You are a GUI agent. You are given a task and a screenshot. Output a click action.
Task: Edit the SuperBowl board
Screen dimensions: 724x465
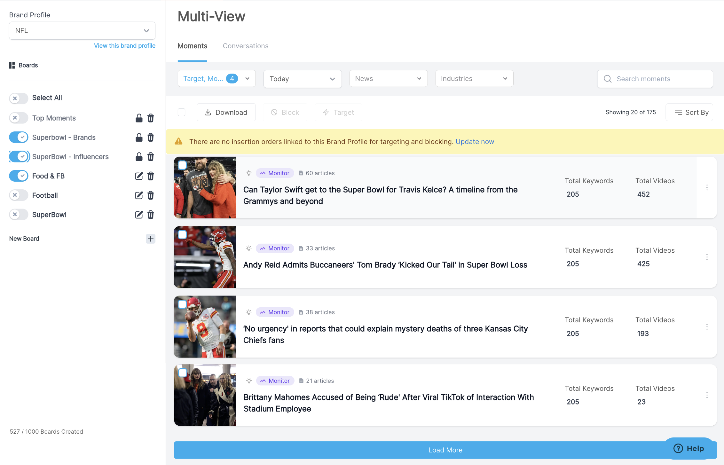click(x=139, y=215)
